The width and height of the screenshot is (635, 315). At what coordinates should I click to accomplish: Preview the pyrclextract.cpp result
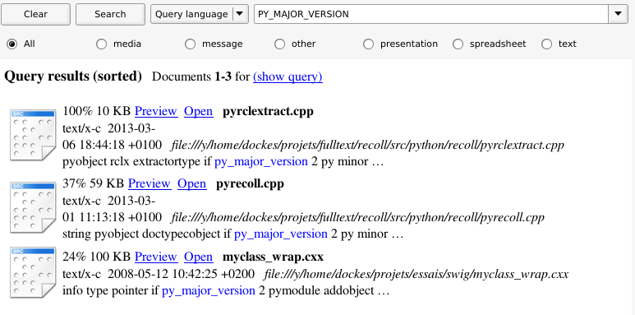click(156, 111)
